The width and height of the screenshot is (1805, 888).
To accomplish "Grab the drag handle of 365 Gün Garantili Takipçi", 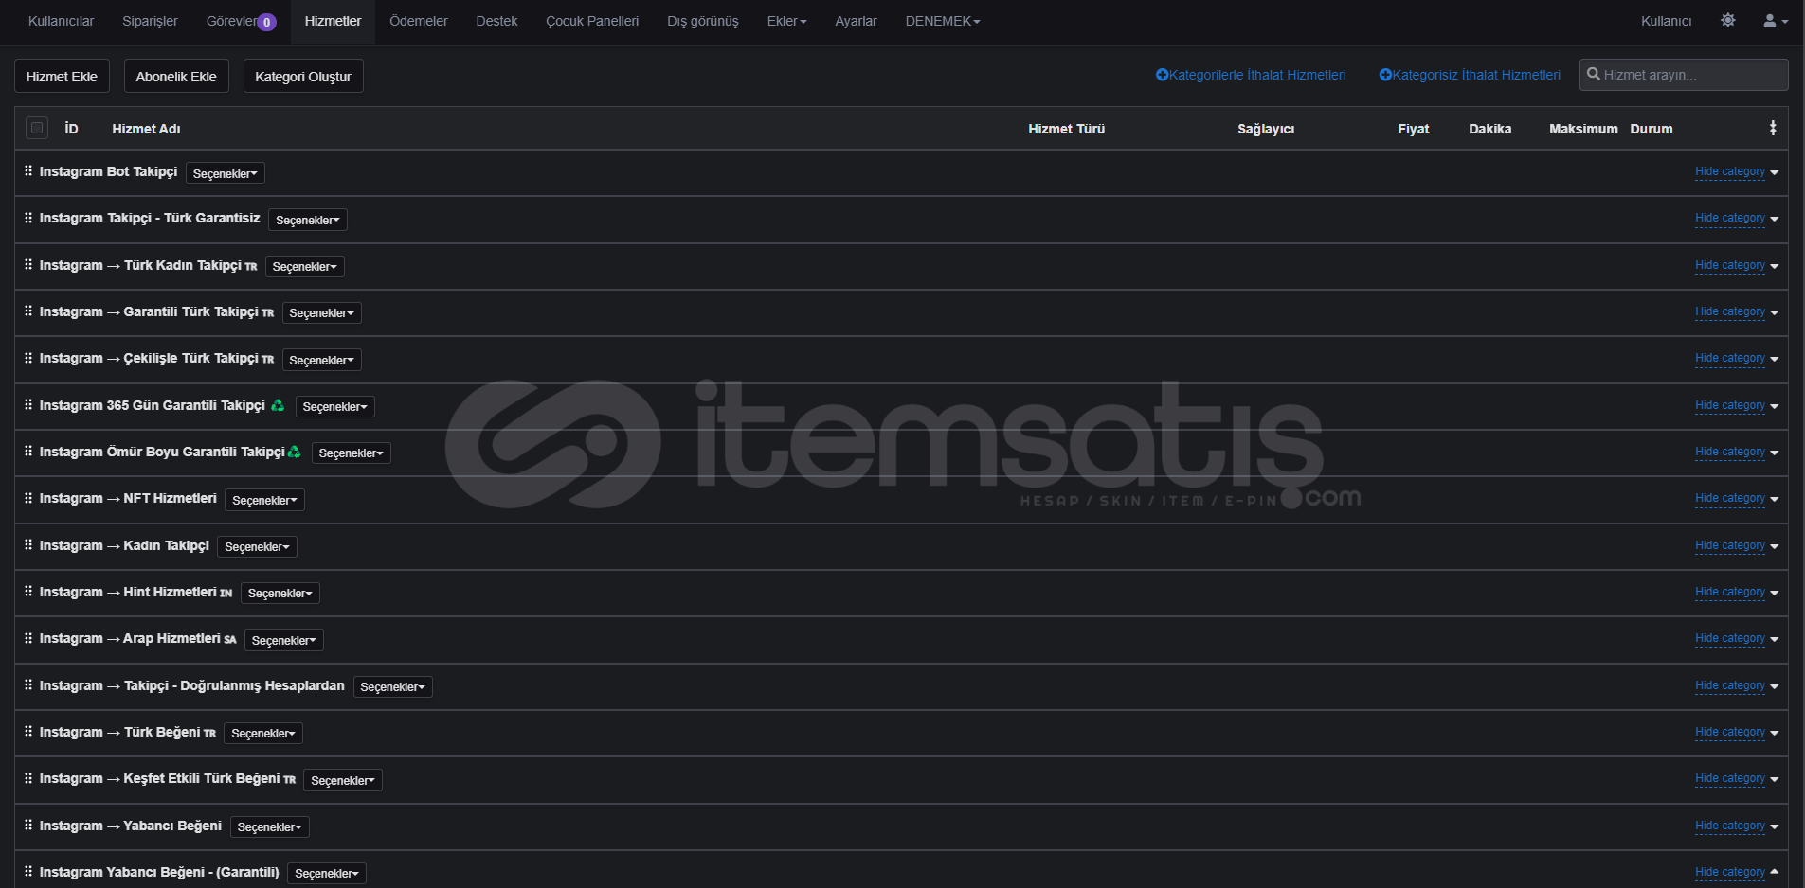I will (x=28, y=405).
